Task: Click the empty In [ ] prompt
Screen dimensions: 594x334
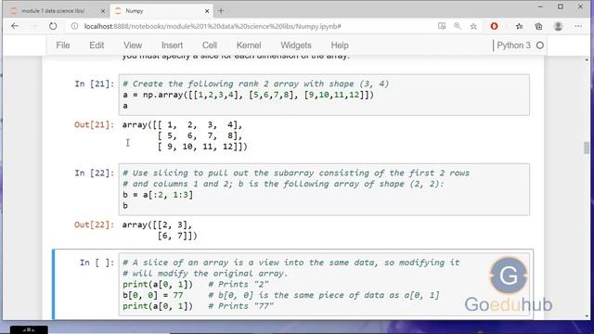Action: 97,263
